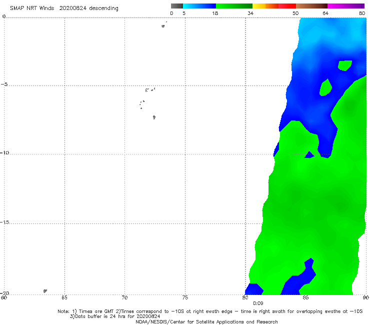
Task: Click the '5' label under the color bar
Action: (x=184, y=13)
